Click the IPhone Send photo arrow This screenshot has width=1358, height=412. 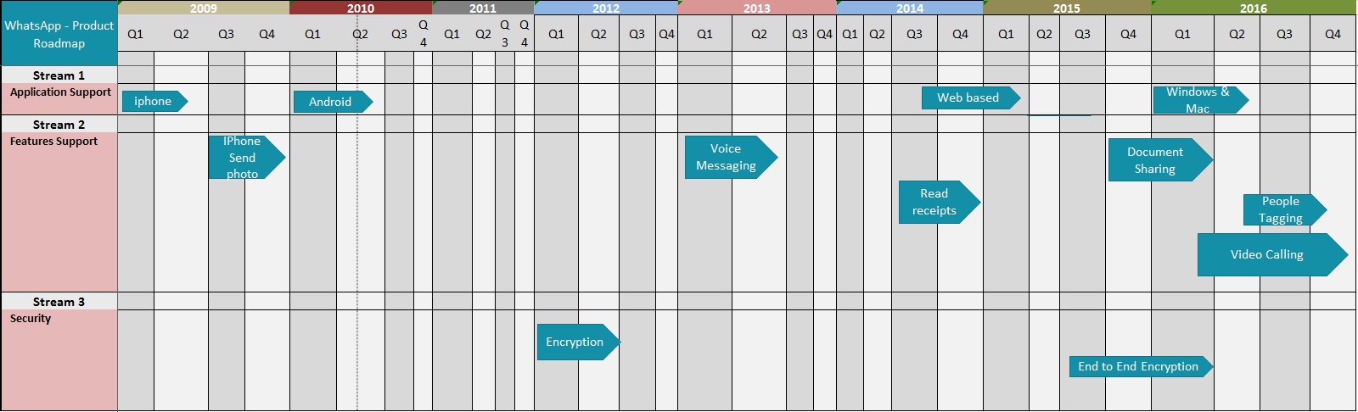tap(244, 158)
